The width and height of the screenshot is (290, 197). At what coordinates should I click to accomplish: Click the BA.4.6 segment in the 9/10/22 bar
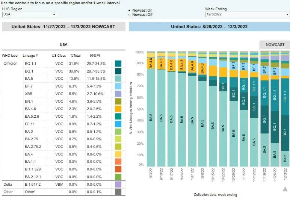(161, 64)
